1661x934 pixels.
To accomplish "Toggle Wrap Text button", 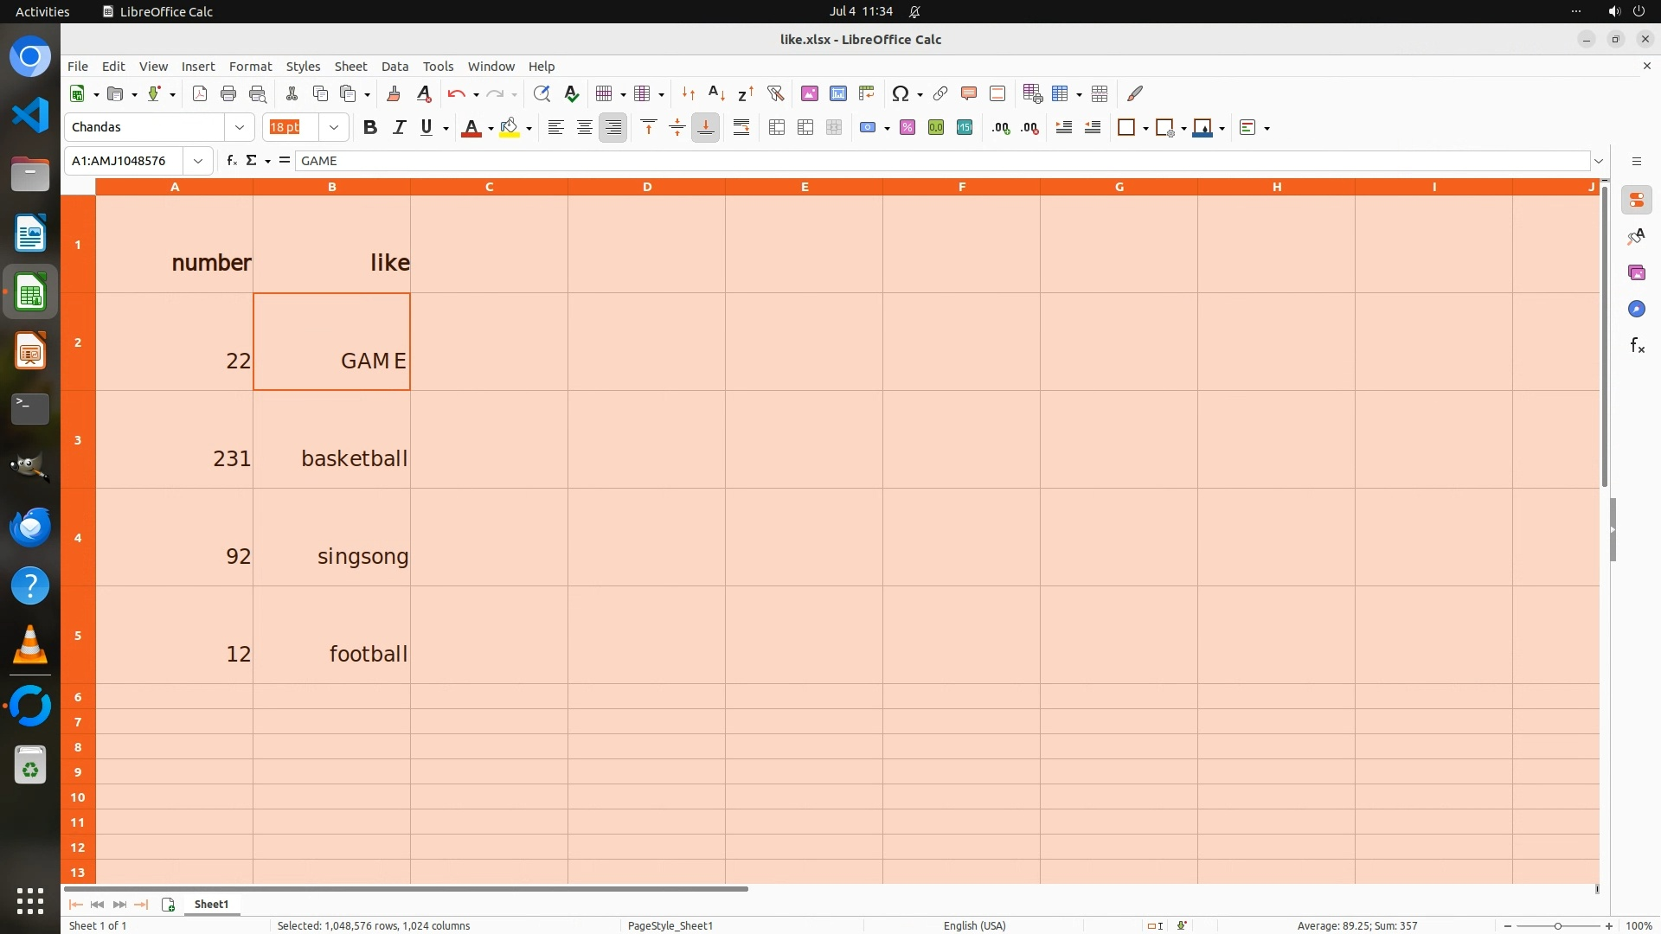I will pyautogui.click(x=741, y=128).
